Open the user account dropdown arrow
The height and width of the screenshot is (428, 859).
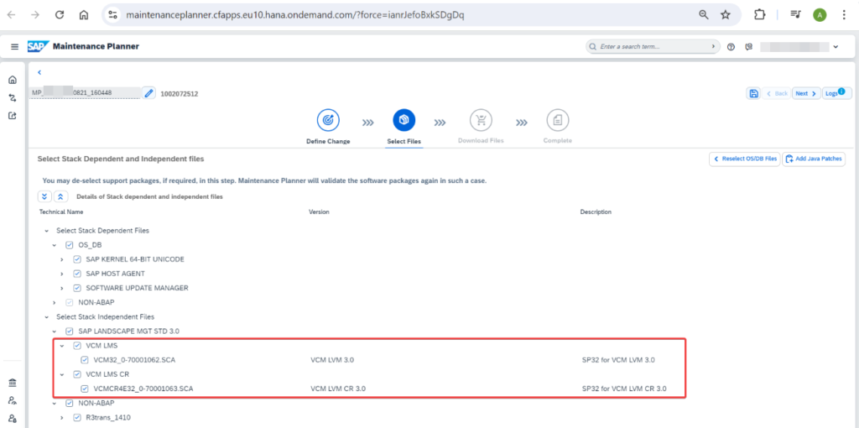point(836,47)
